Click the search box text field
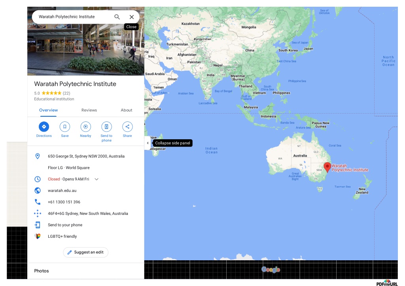The height and width of the screenshot is (286, 405). pyautogui.click(x=74, y=17)
